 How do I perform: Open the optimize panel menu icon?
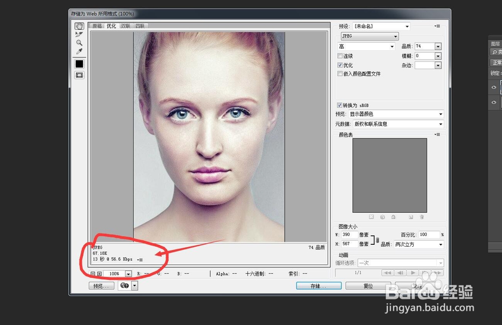click(437, 26)
